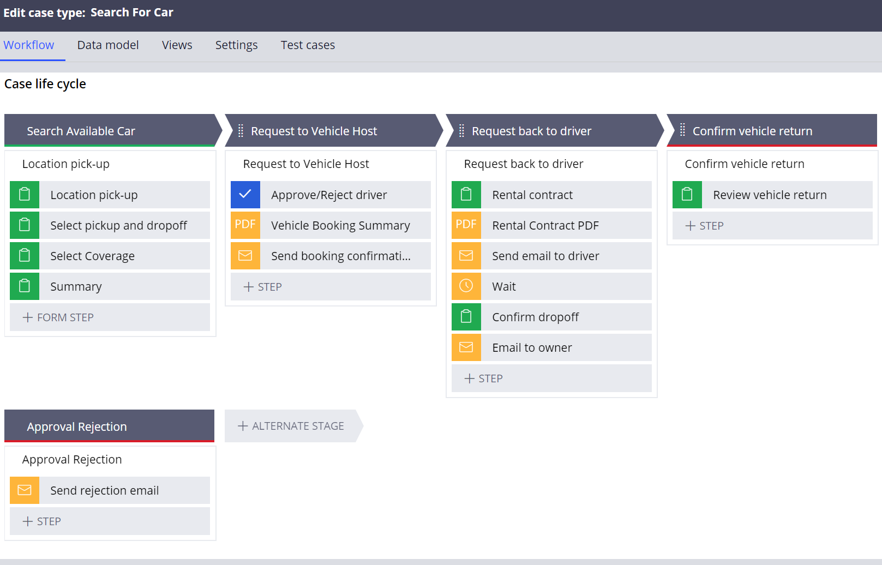Viewport: 882px width, 565px height.
Task: Select the Approval Rejection process title
Action: coord(72,460)
